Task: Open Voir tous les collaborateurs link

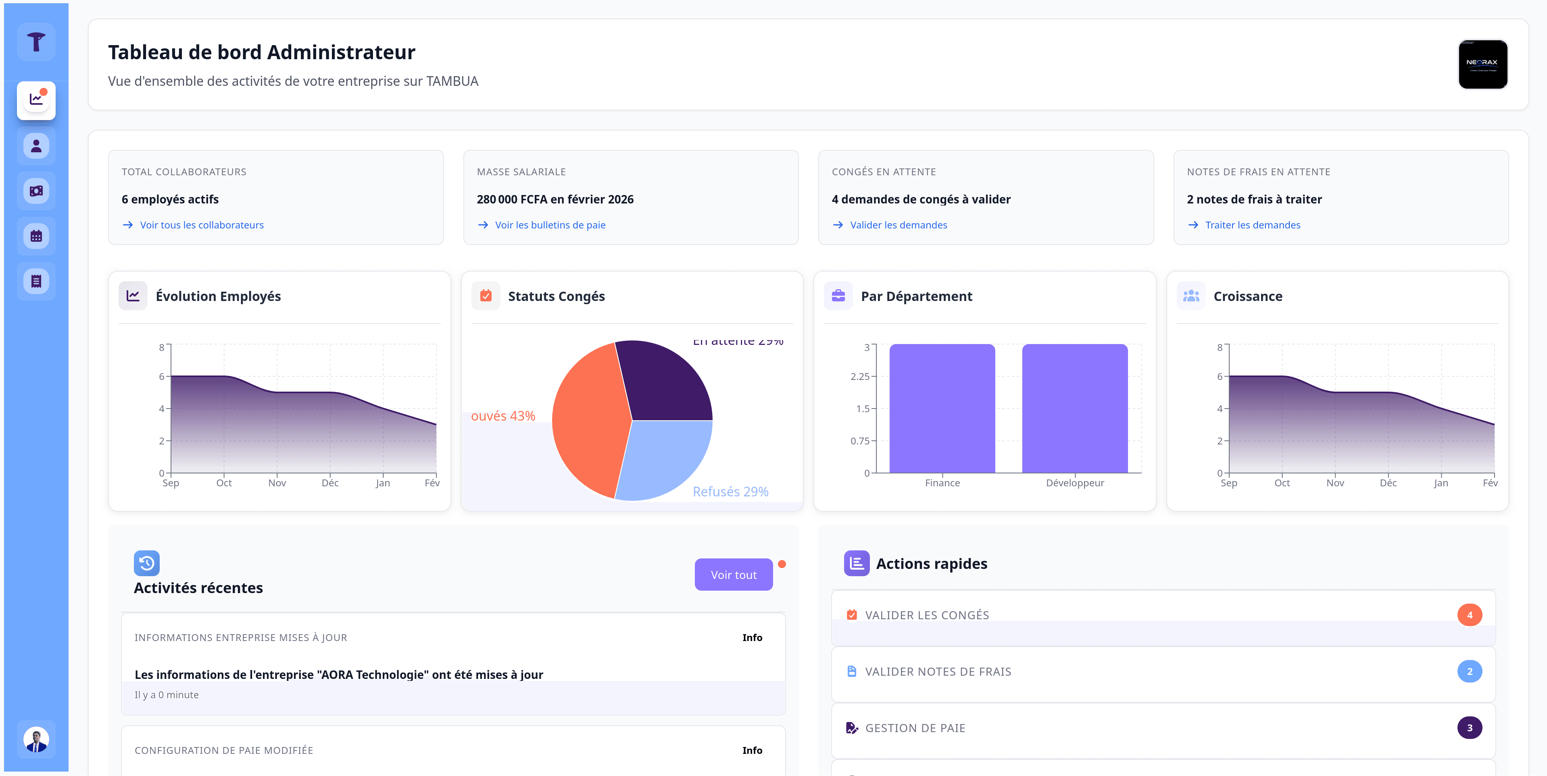Action: pos(201,225)
